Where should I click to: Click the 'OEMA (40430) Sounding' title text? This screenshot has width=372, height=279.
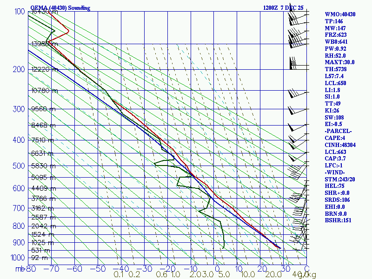(60, 8)
